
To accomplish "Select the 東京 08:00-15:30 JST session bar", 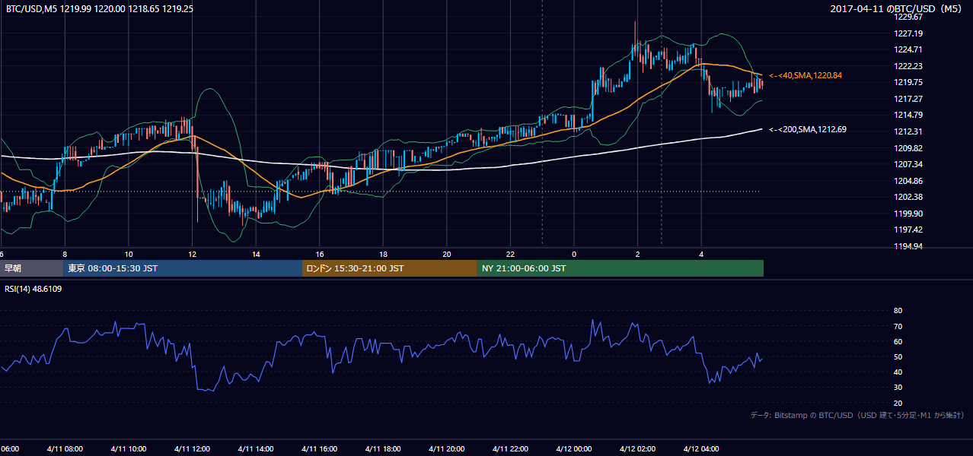I will [x=183, y=268].
